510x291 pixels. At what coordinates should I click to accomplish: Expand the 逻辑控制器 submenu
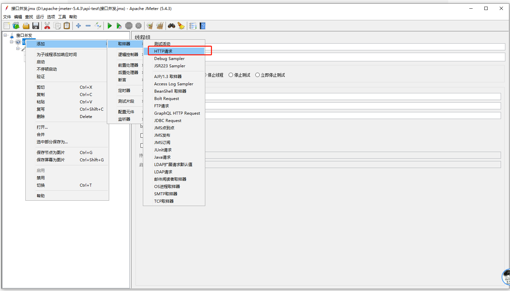[125, 54]
